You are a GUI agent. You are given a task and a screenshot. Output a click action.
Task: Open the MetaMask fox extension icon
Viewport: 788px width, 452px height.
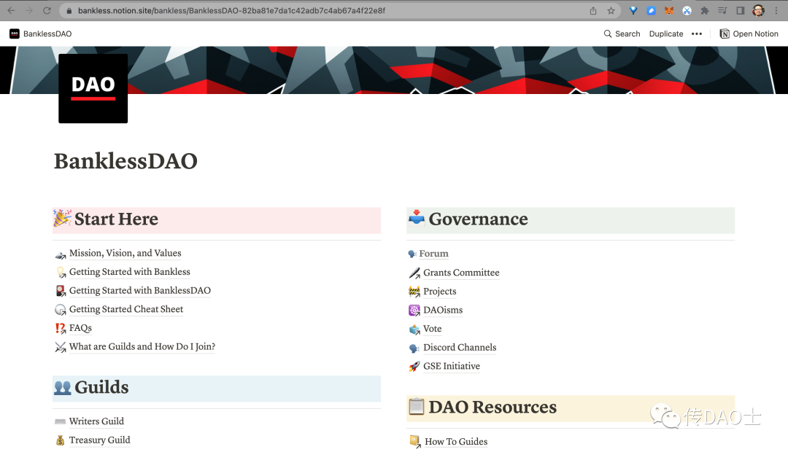click(x=669, y=10)
